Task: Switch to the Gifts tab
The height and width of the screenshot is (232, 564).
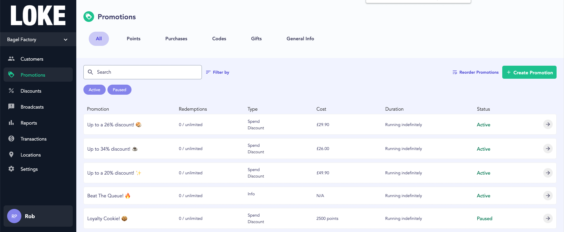Action: [256, 39]
